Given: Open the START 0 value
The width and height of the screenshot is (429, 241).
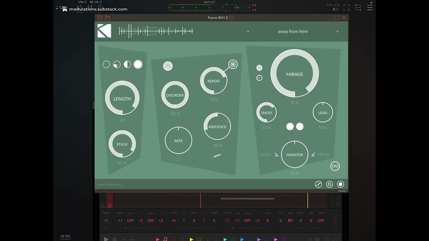Looking at the screenshot, I should (x=214, y=221).
